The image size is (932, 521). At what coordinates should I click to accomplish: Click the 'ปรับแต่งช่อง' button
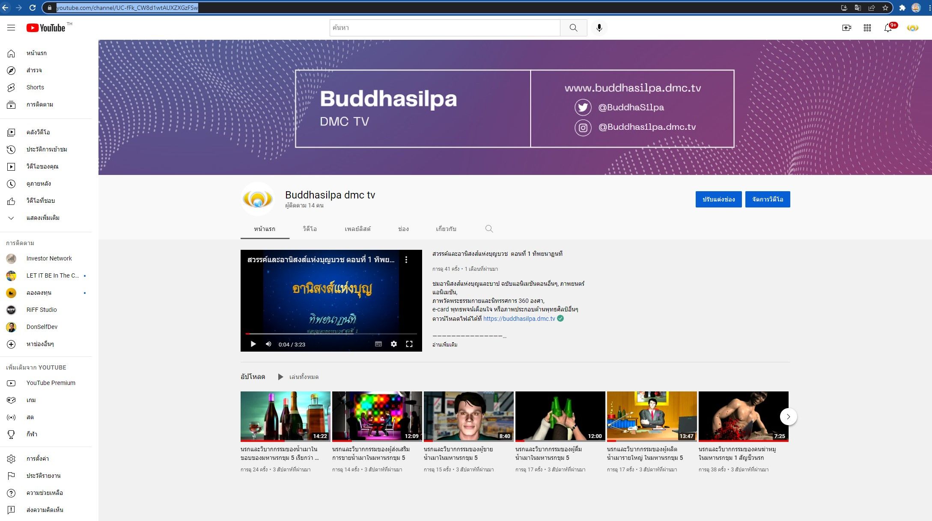pos(718,199)
